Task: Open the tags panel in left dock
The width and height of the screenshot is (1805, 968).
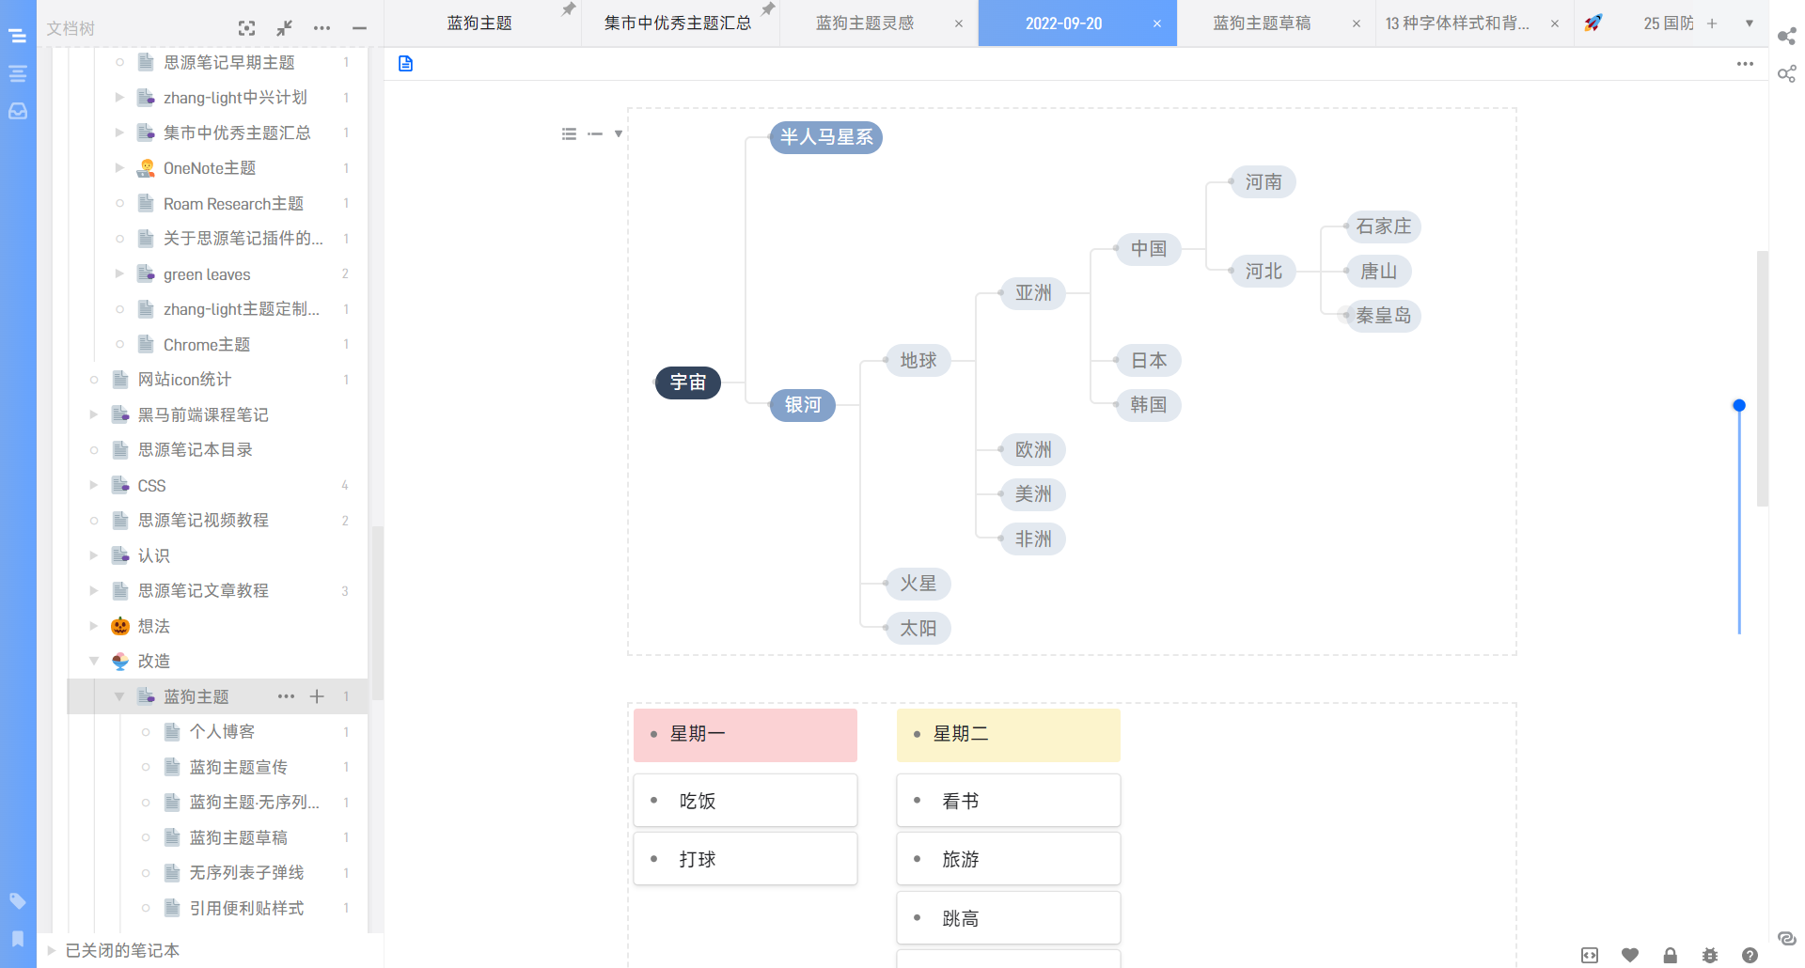Action: click(x=17, y=901)
